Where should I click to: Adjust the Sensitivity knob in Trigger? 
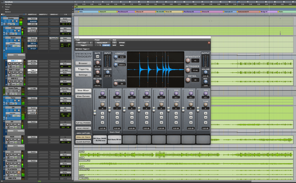187,61
